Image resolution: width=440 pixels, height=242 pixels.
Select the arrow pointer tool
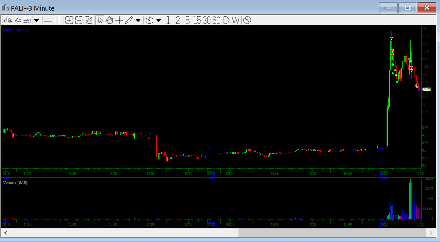[x=100, y=20]
